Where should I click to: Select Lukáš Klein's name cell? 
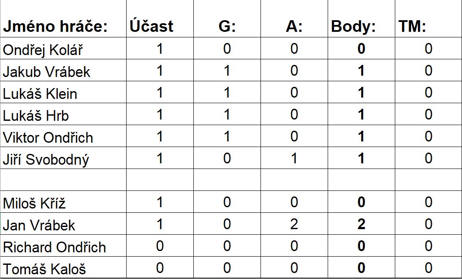40,93
